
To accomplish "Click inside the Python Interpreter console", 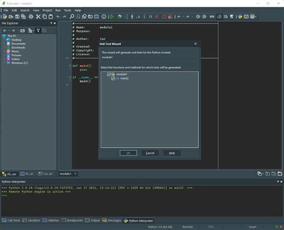I will point(142,201).
